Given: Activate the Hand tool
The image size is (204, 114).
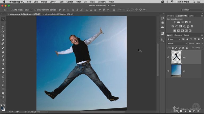Looking at the screenshot, I should 3,93.
